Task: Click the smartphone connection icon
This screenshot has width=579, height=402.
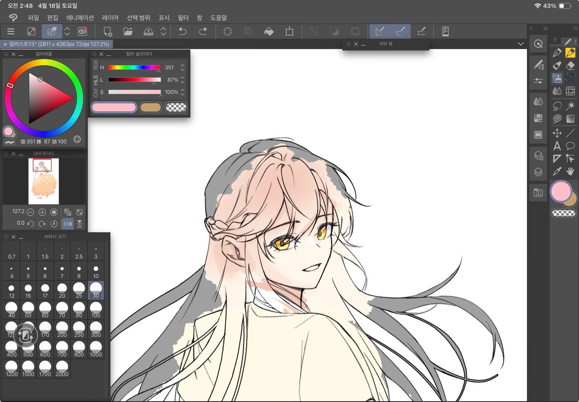Action: click(445, 31)
